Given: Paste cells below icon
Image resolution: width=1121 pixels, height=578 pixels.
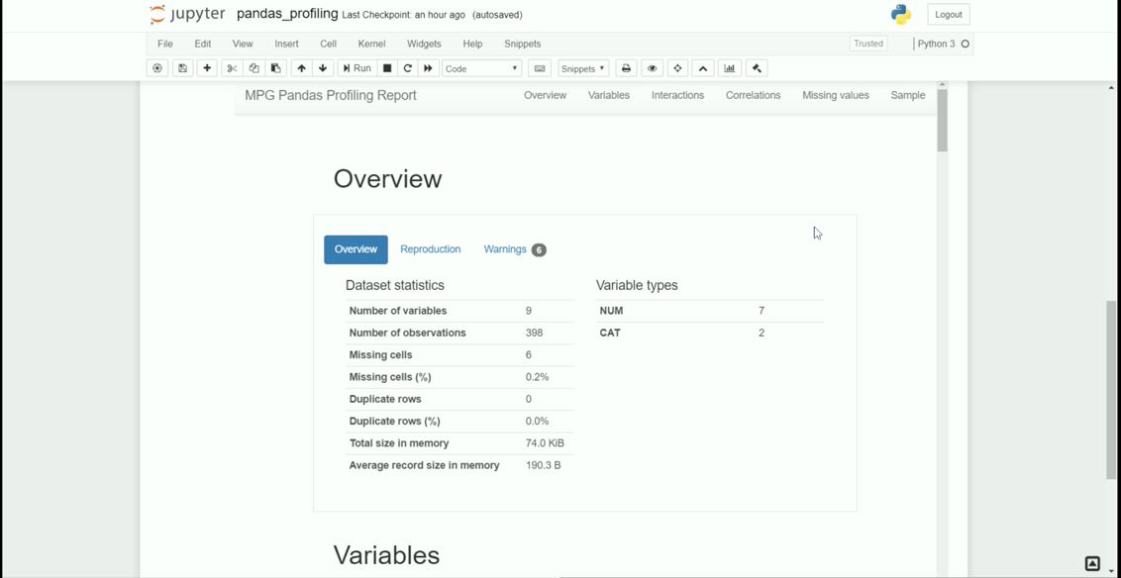Looking at the screenshot, I should click(x=276, y=68).
